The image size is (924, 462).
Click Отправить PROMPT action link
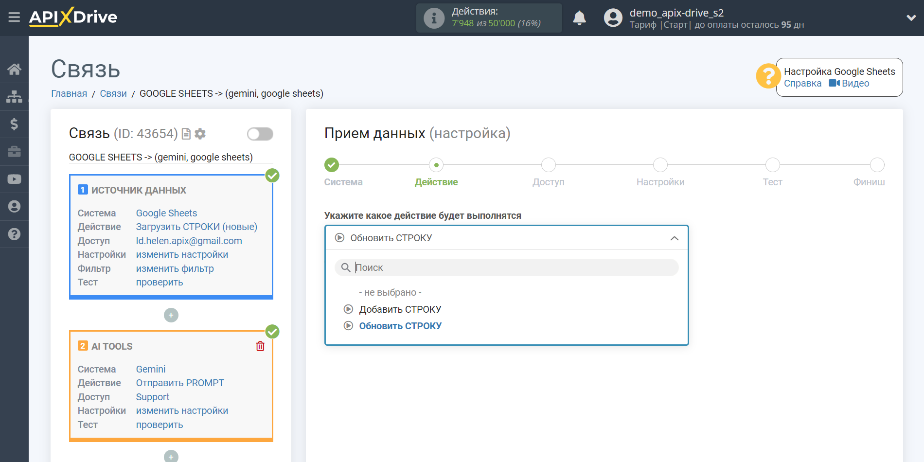pos(180,383)
